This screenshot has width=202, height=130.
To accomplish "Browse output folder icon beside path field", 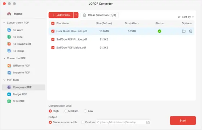I will point(148,122).
